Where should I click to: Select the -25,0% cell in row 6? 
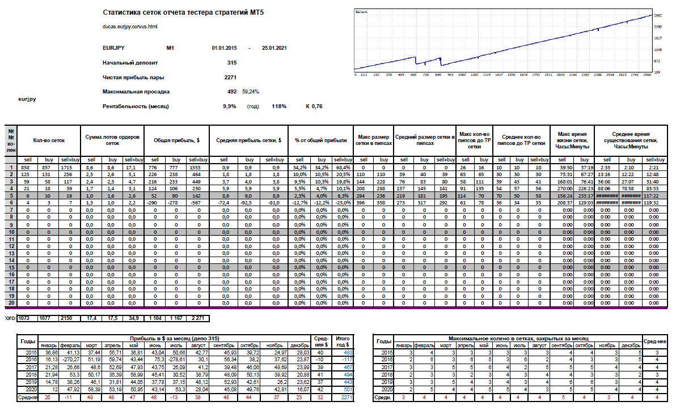343,203
